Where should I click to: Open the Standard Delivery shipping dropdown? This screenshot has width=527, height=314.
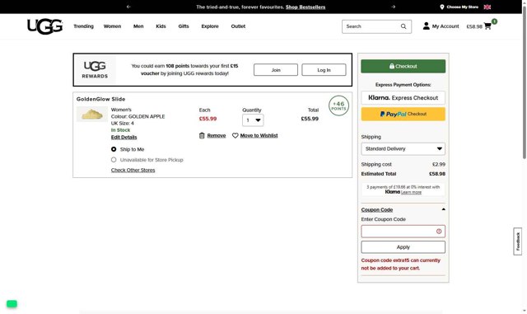click(x=403, y=148)
